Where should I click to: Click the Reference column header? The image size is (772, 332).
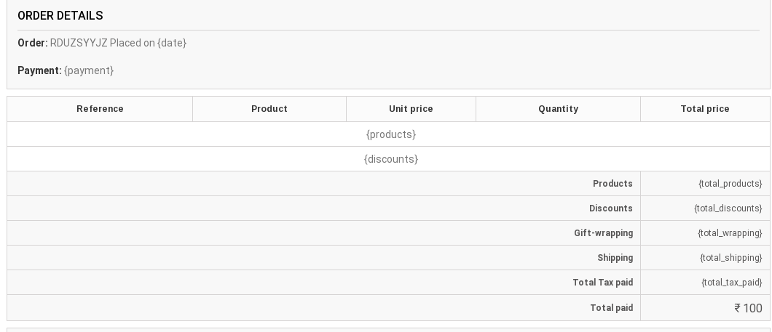[100, 109]
